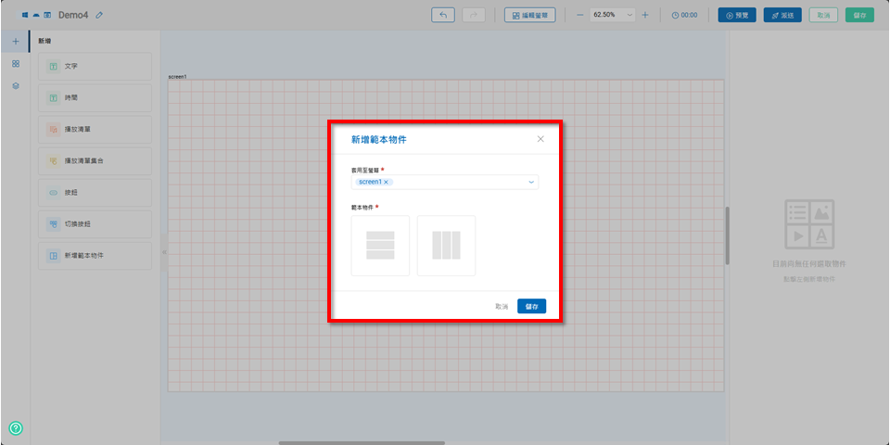
Task: Click the pencil icon to rename Demo4
Action: click(99, 16)
